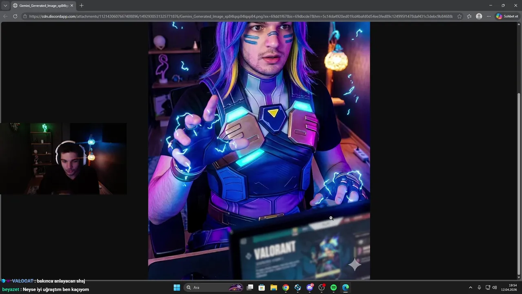
Task: Go back to the previous page
Action: click(5, 16)
